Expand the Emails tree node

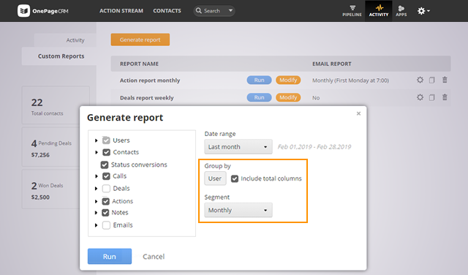click(96, 225)
